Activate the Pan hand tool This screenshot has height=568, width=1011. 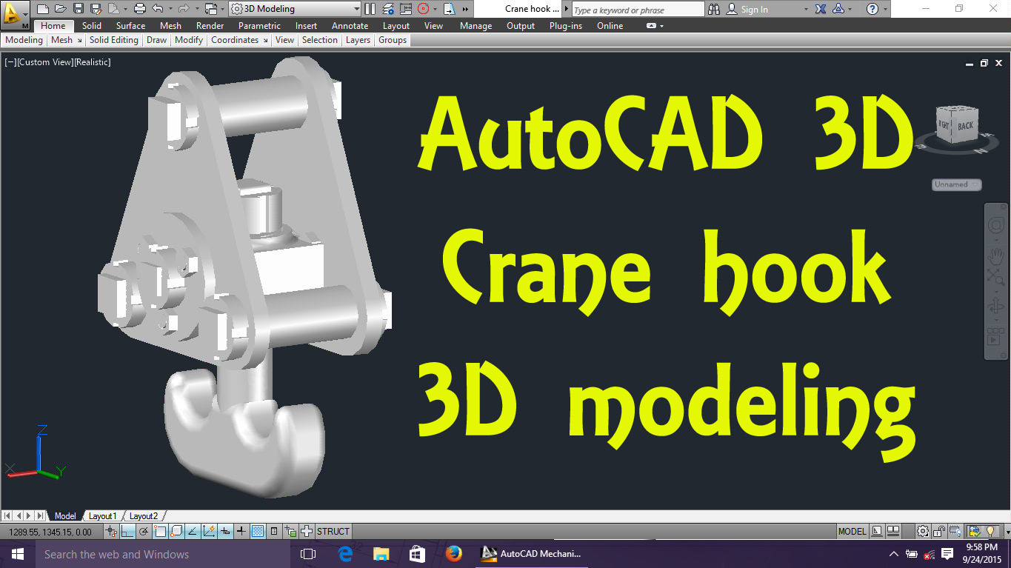(x=995, y=256)
